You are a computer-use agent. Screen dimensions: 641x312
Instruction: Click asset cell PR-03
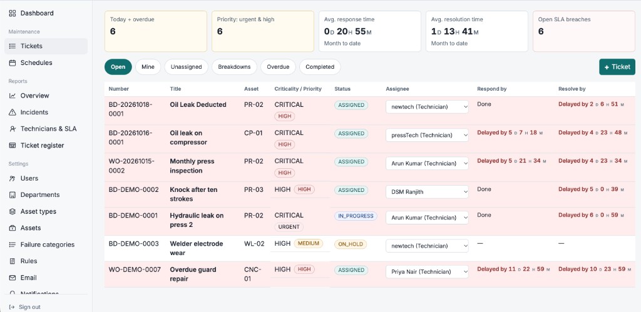[x=254, y=189]
